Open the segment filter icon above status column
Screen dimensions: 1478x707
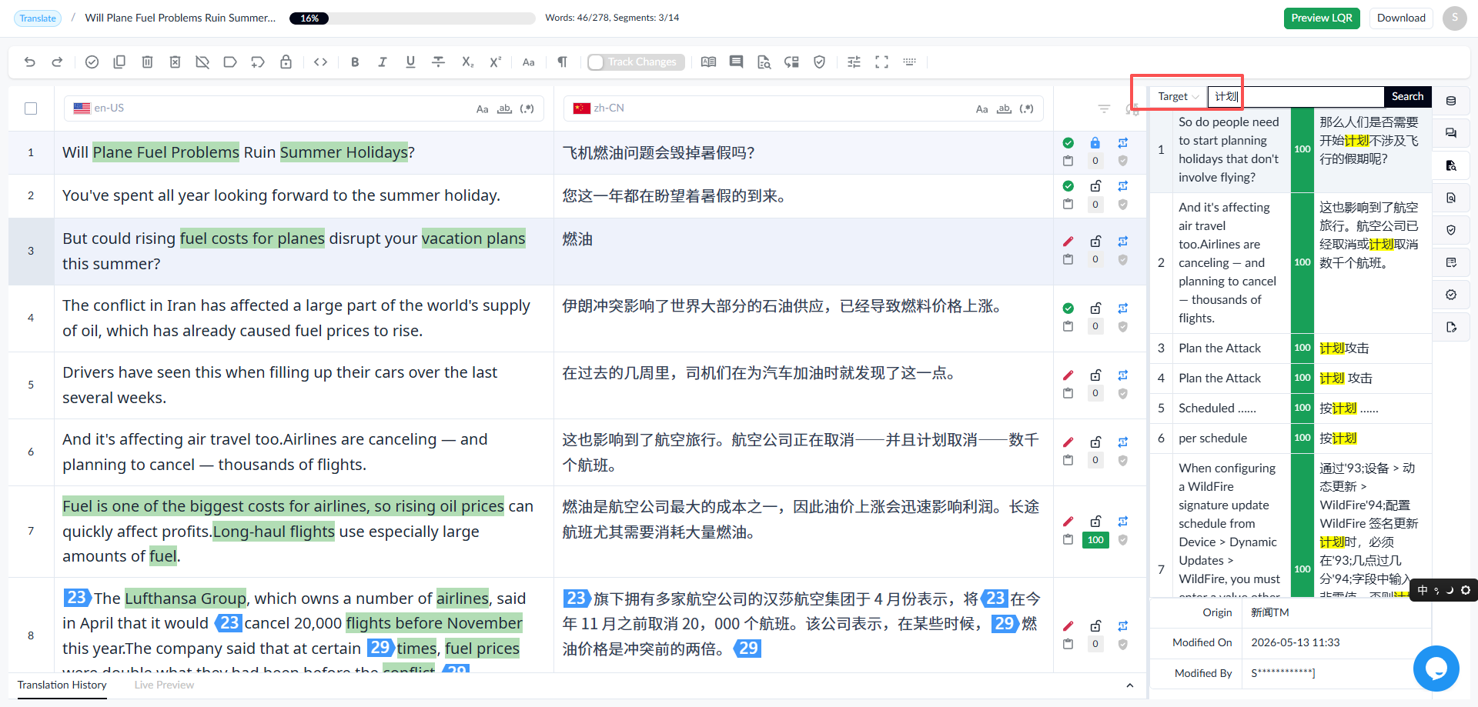[x=1104, y=109]
